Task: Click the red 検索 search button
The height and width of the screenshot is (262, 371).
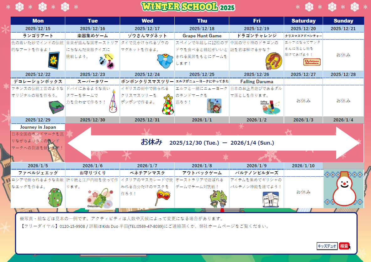Action: pyautogui.click(x=344, y=246)
